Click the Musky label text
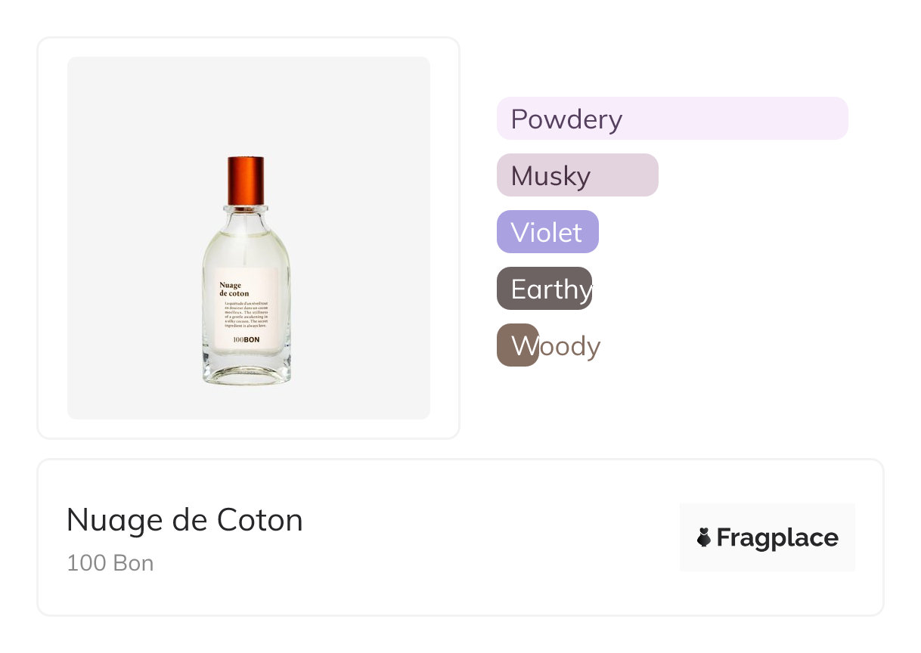Image resolution: width=921 pixels, height=653 pixels. [550, 176]
